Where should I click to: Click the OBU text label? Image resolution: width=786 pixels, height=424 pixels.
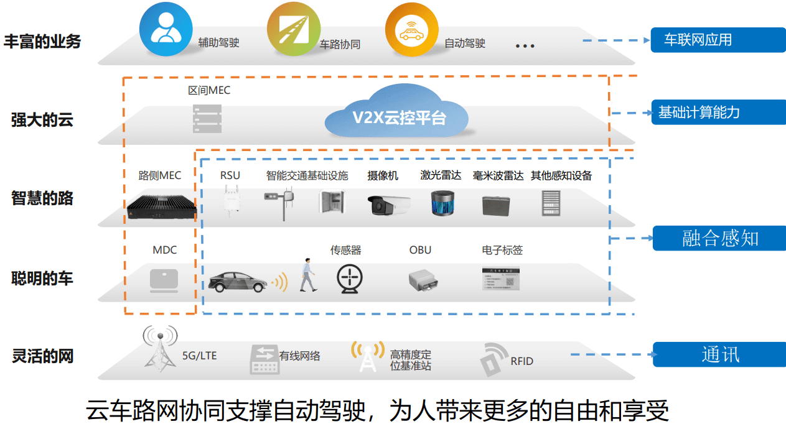pos(420,250)
